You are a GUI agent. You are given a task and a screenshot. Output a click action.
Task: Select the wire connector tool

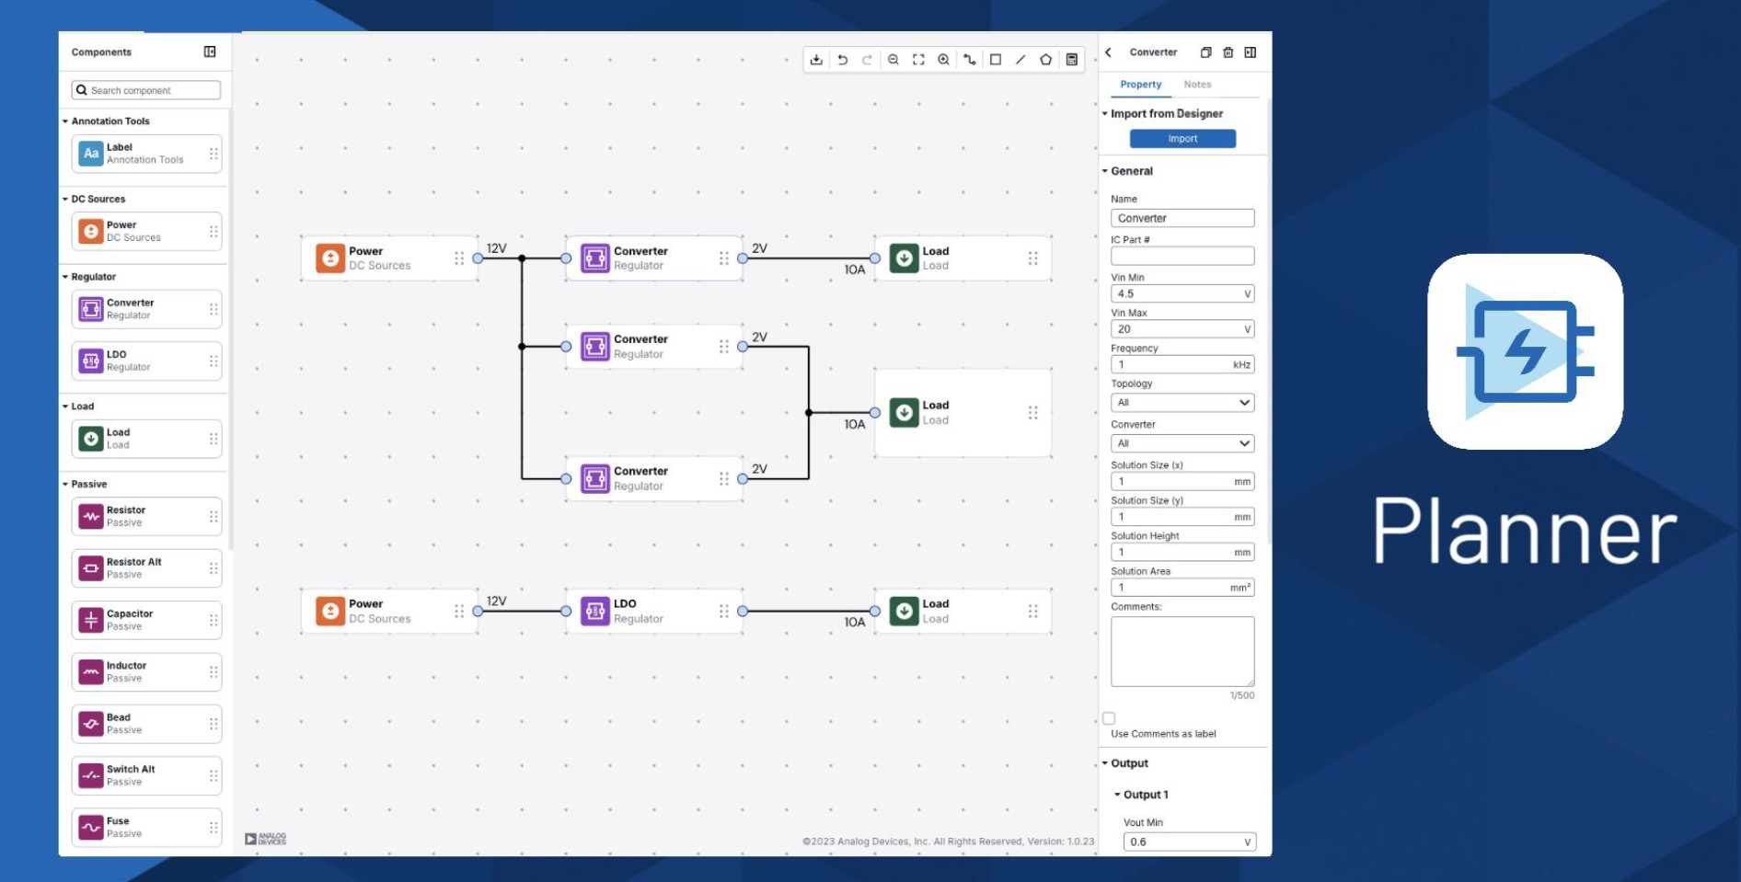pos(970,60)
